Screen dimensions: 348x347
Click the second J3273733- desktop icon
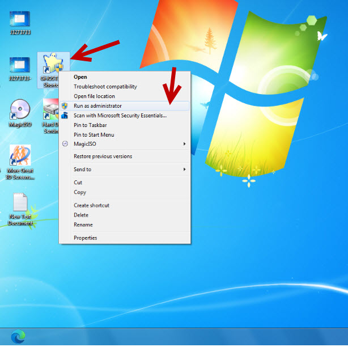pos(20,66)
